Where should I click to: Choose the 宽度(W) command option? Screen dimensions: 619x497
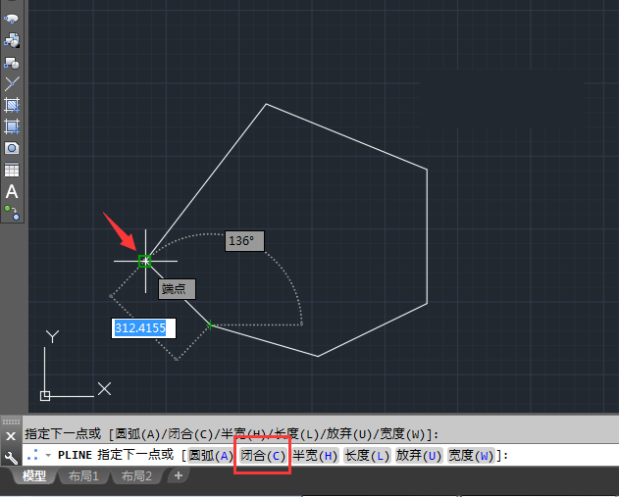[x=471, y=456]
